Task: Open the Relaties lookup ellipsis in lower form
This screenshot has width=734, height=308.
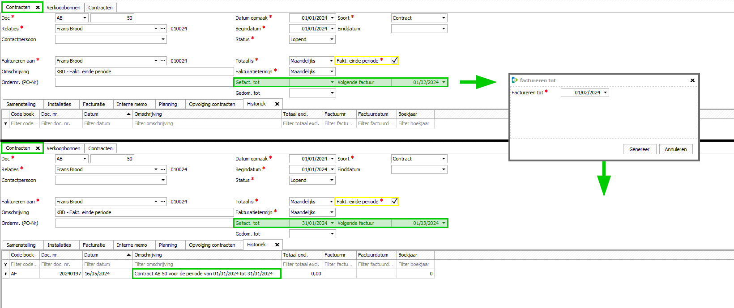Action: [x=163, y=169]
